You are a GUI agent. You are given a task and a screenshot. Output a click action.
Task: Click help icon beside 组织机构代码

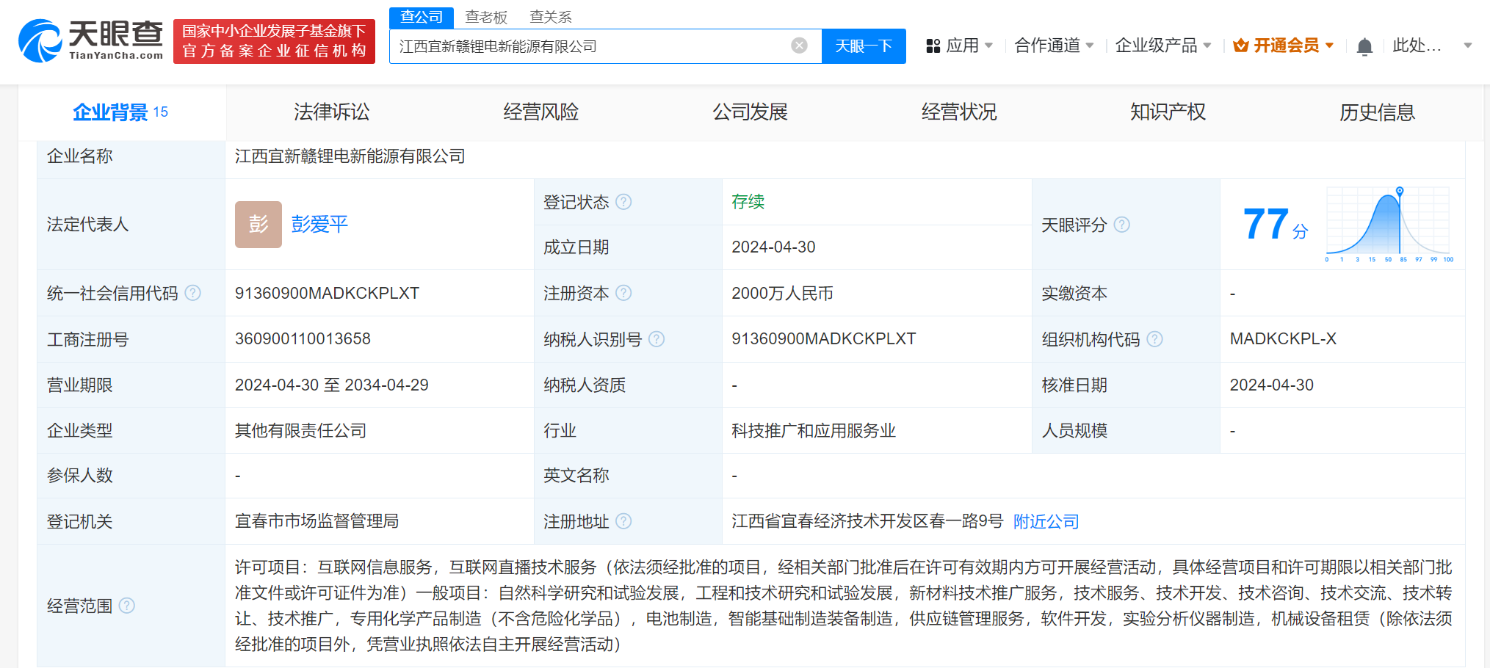1154,339
